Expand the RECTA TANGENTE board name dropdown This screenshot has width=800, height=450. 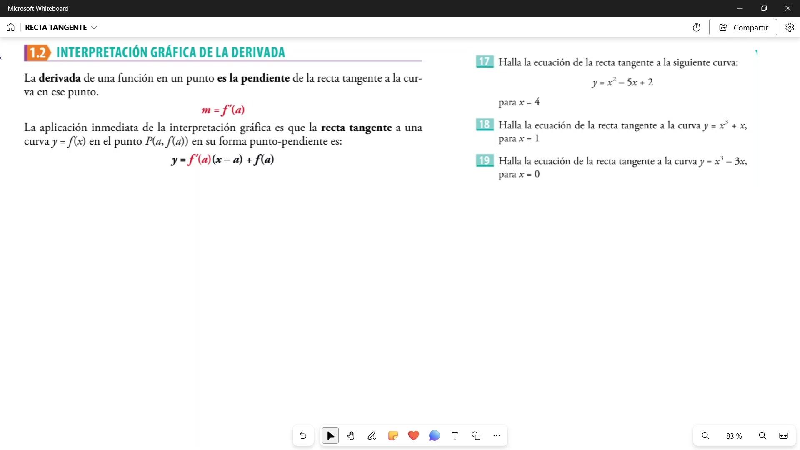click(94, 27)
